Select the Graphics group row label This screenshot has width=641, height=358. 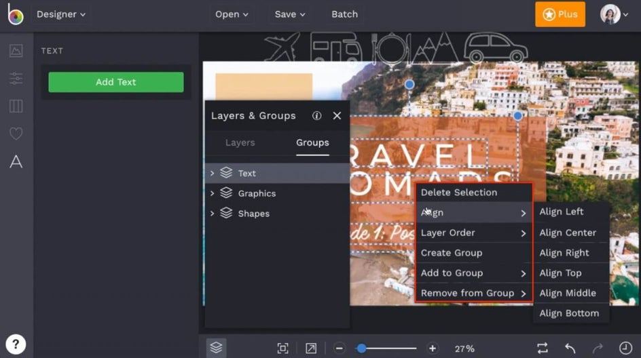tap(257, 193)
